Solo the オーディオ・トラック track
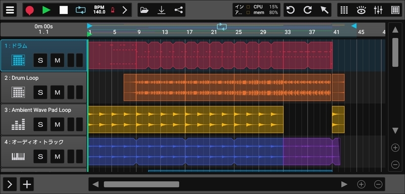This screenshot has height=194, width=405. (40, 157)
